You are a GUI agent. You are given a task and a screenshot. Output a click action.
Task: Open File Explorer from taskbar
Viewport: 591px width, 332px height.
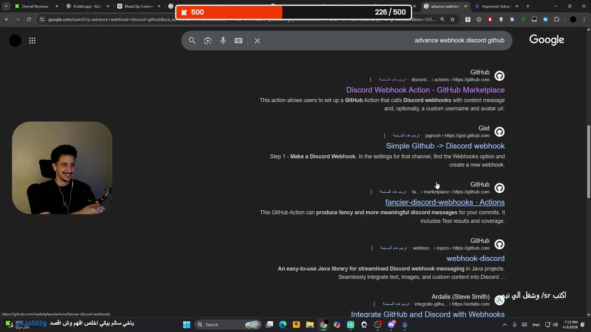click(x=310, y=325)
